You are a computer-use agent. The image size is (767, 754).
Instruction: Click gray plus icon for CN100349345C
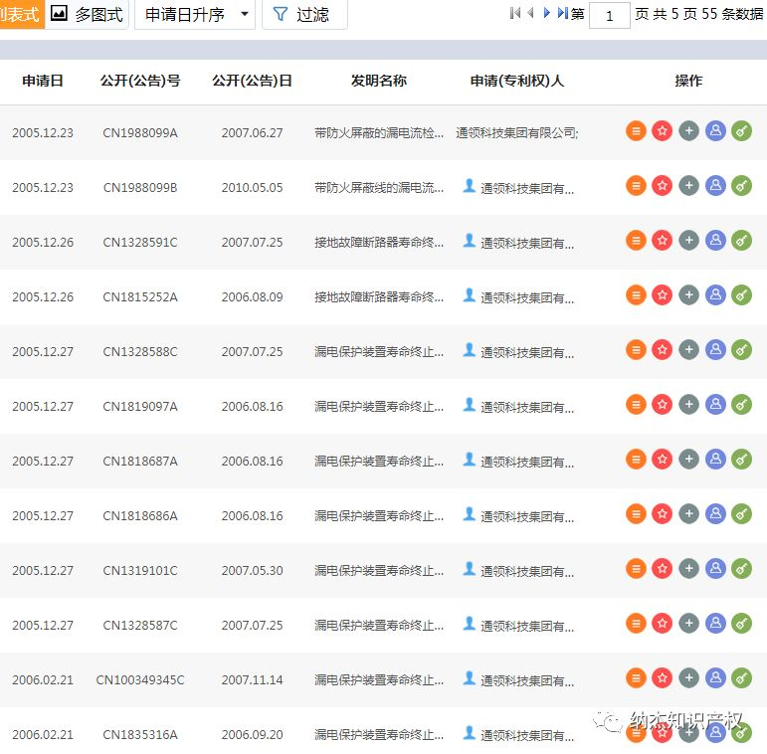[688, 678]
